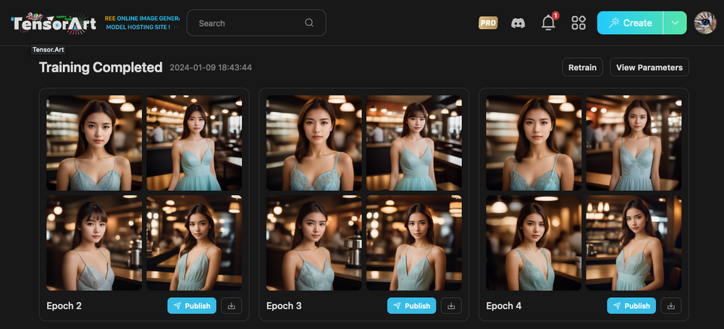Open Epoch 2 top-left sample image
The height and width of the screenshot is (329, 724).
[x=94, y=143]
